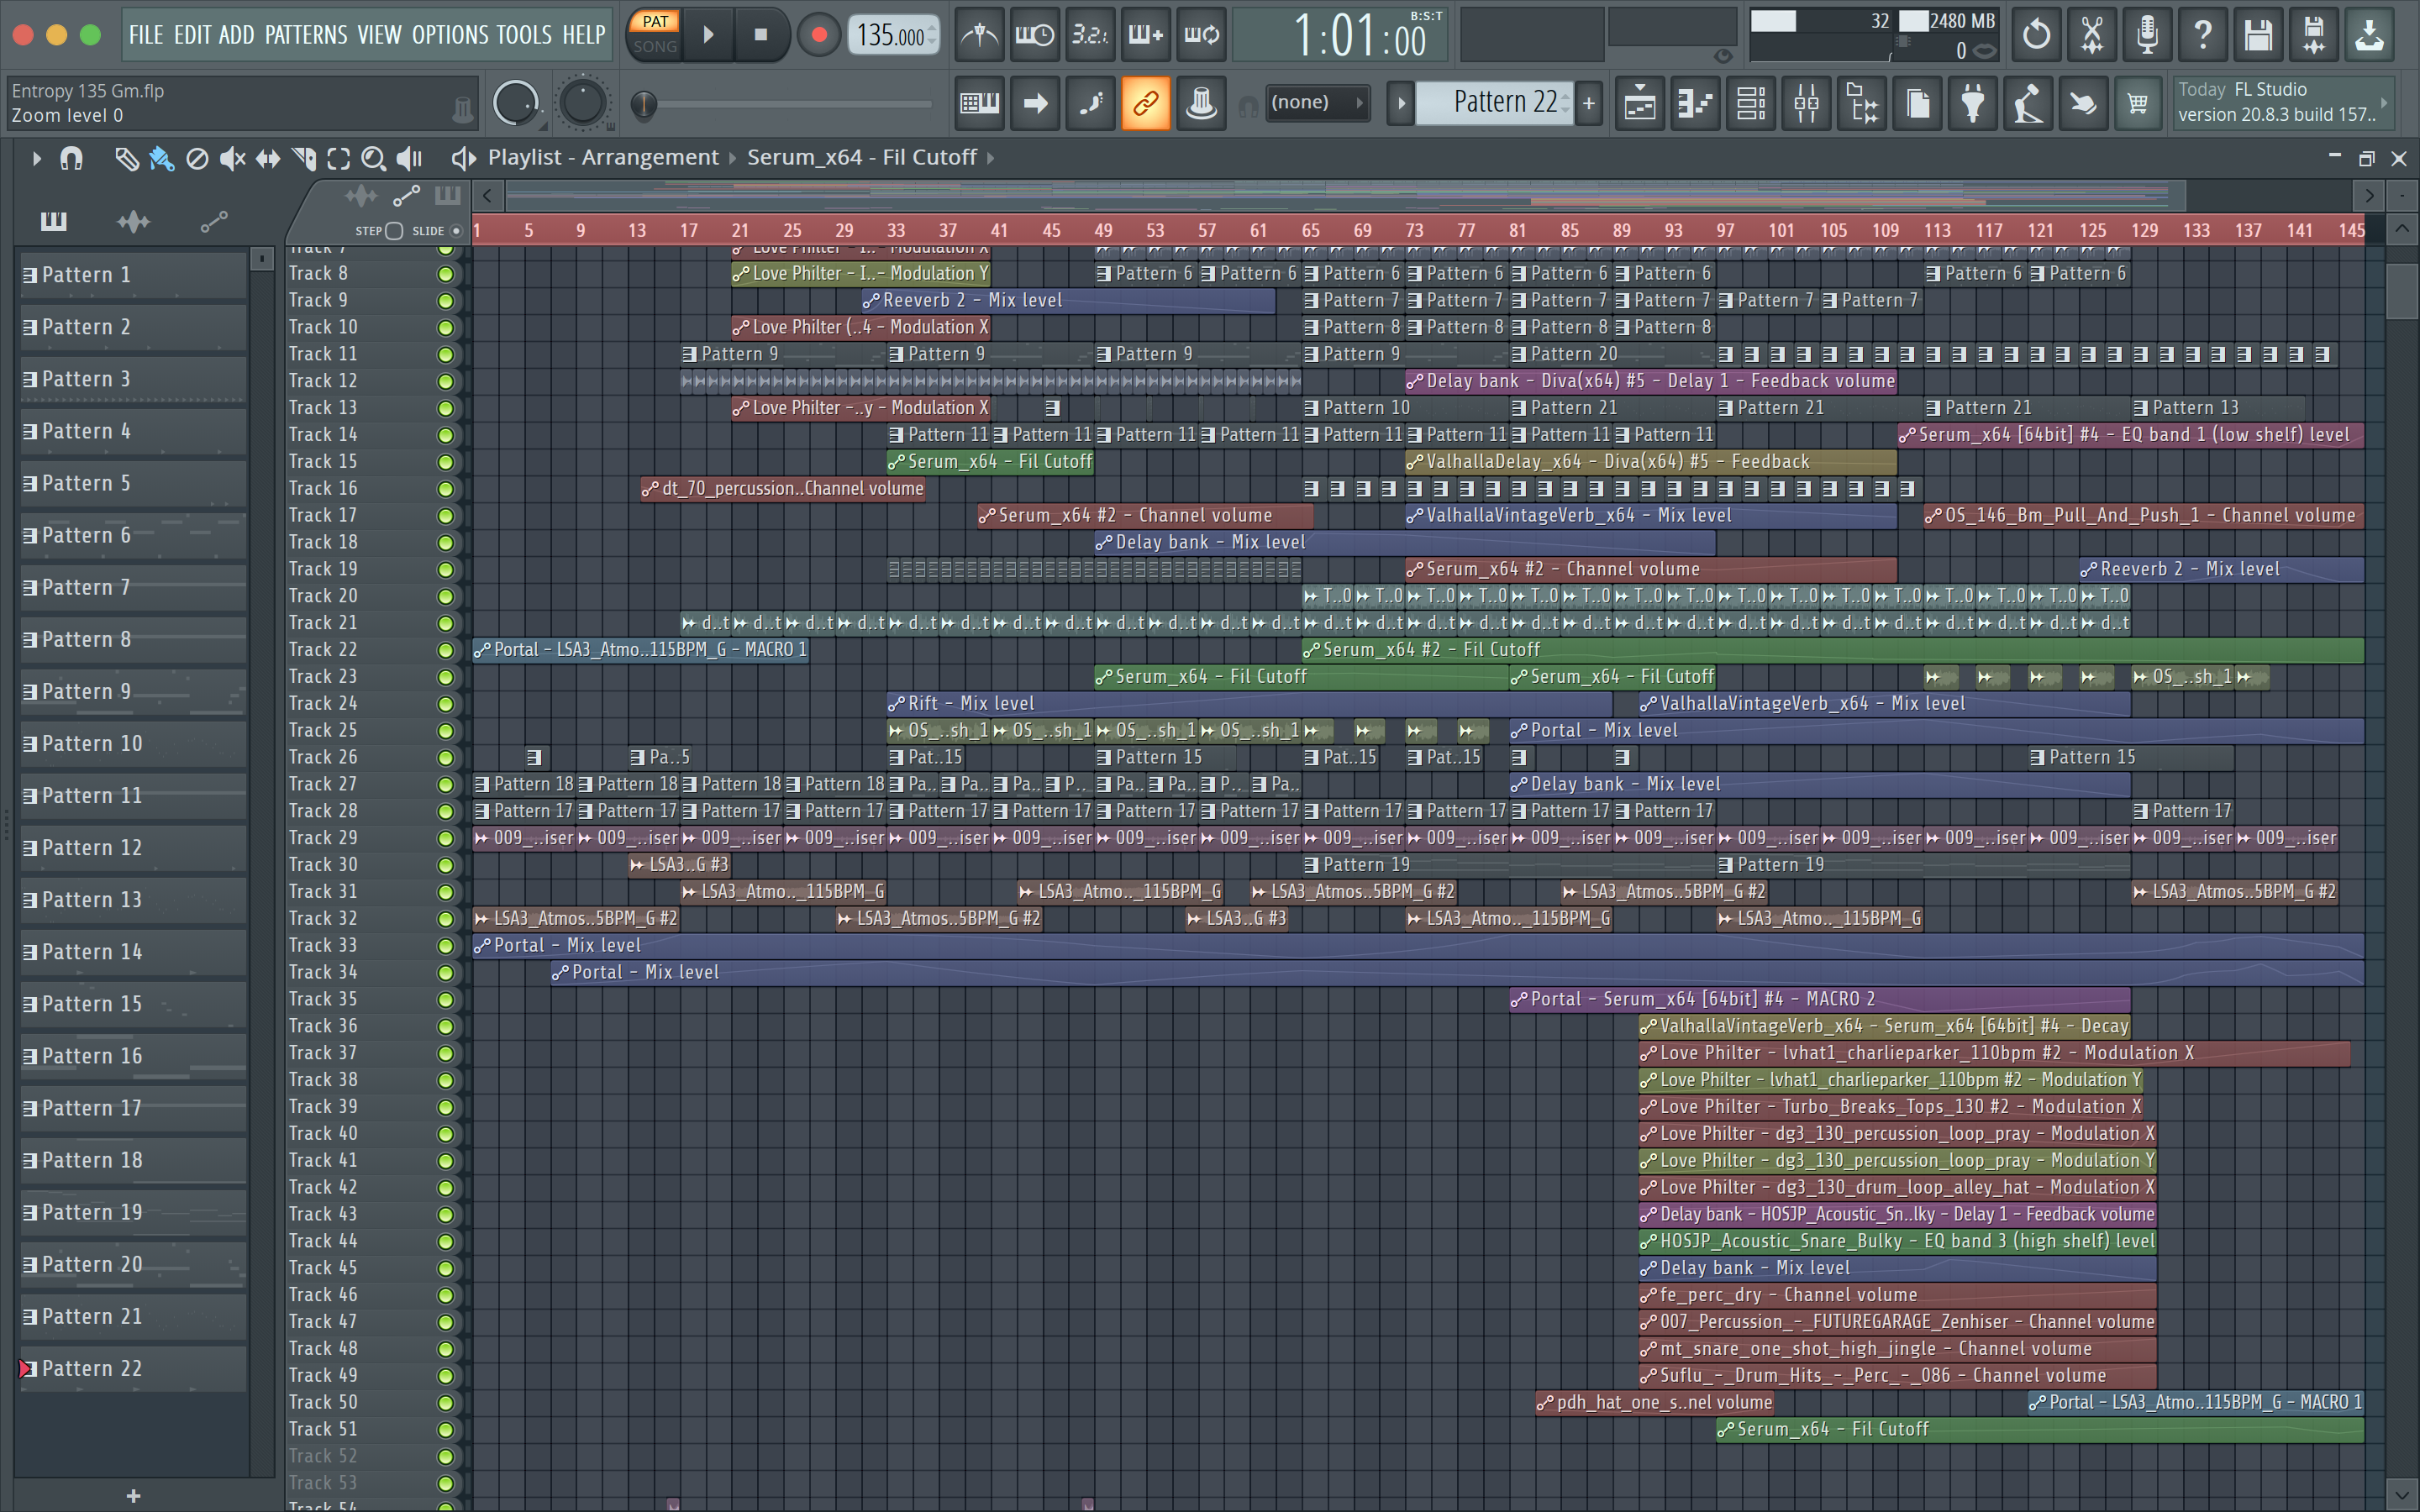Image resolution: width=2420 pixels, height=1512 pixels.
Task: Select the Select tool
Action: coord(339,158)
